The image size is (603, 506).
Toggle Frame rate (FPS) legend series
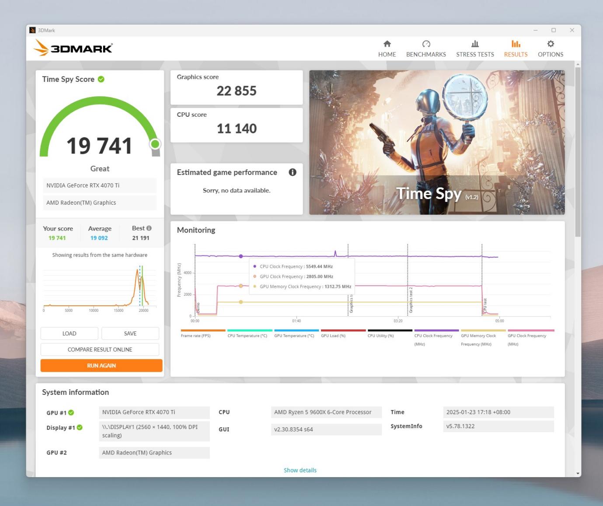[x=203, y=333]
